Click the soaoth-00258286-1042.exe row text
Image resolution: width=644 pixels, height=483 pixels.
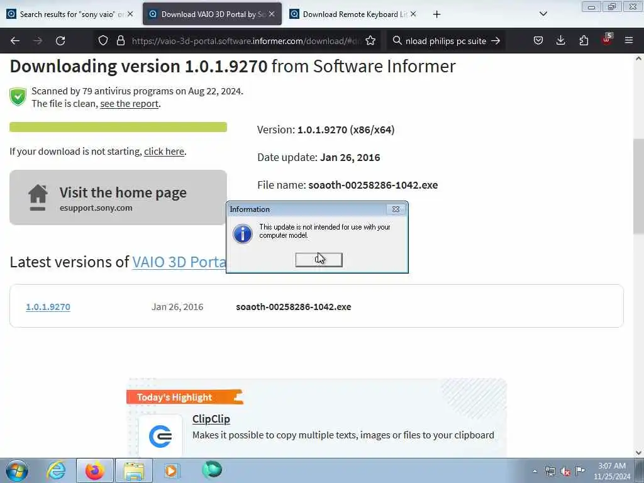pyautogui.click(x=294, y=307)
